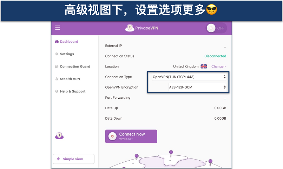Open the Settings menu item
Screen dimensions: 283x169
tap(67, 54)
